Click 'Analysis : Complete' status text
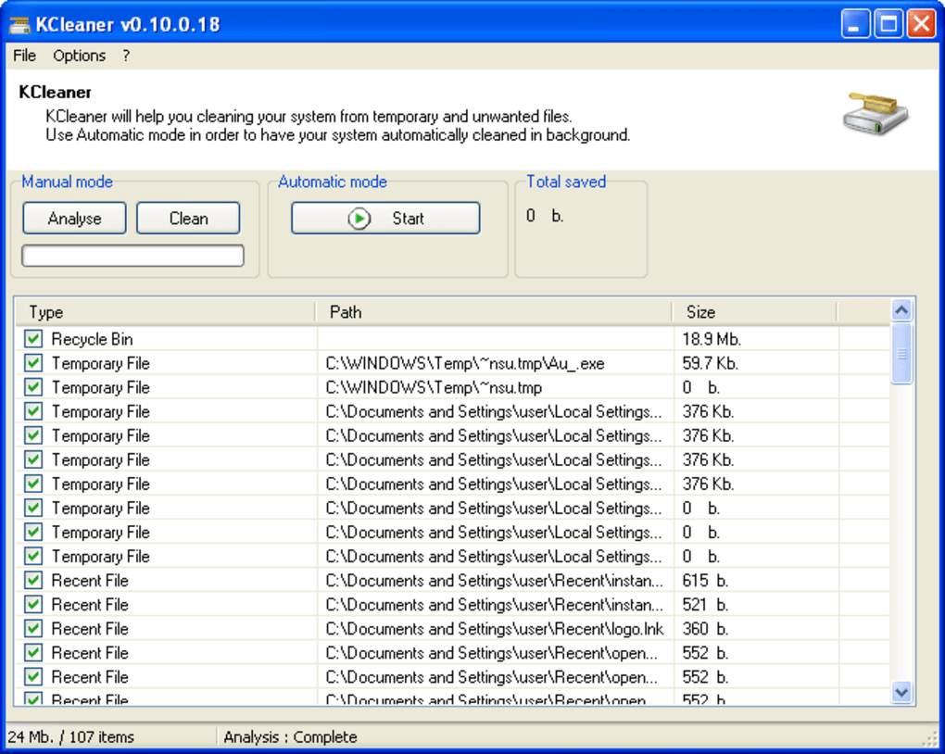This screenshot has width=945, height=754. pos(291,736)
